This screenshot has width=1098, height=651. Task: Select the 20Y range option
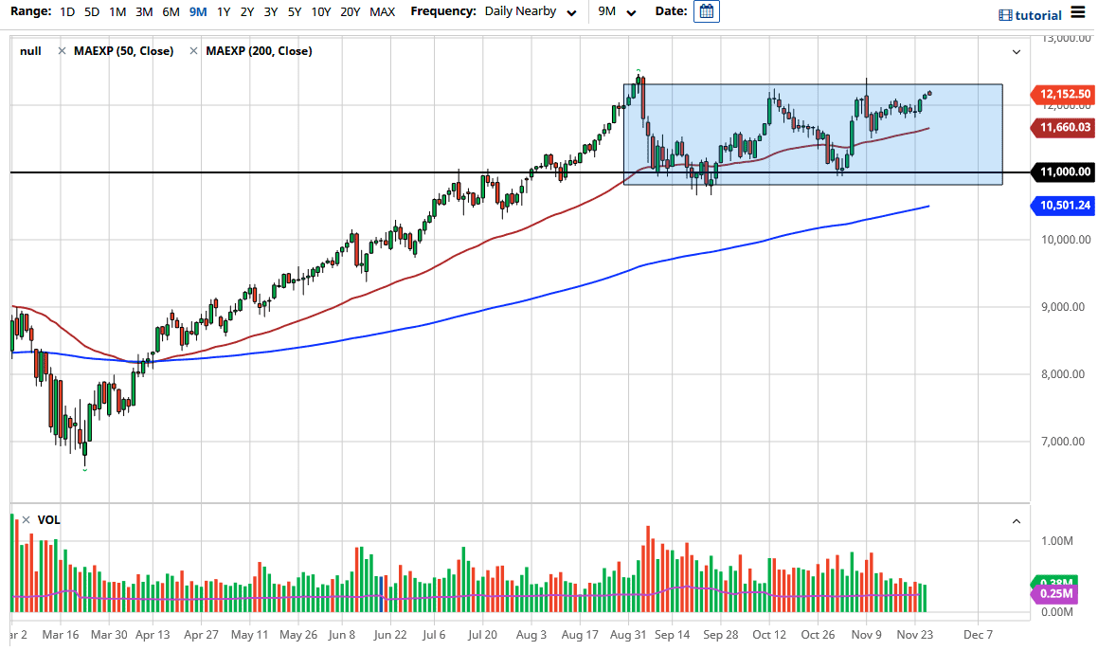(x=347, y=11)
